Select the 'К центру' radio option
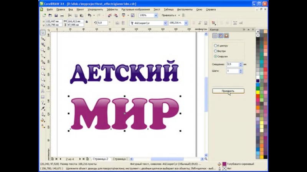Viewport: 307px width, 172px height. [x=215, y=45]
